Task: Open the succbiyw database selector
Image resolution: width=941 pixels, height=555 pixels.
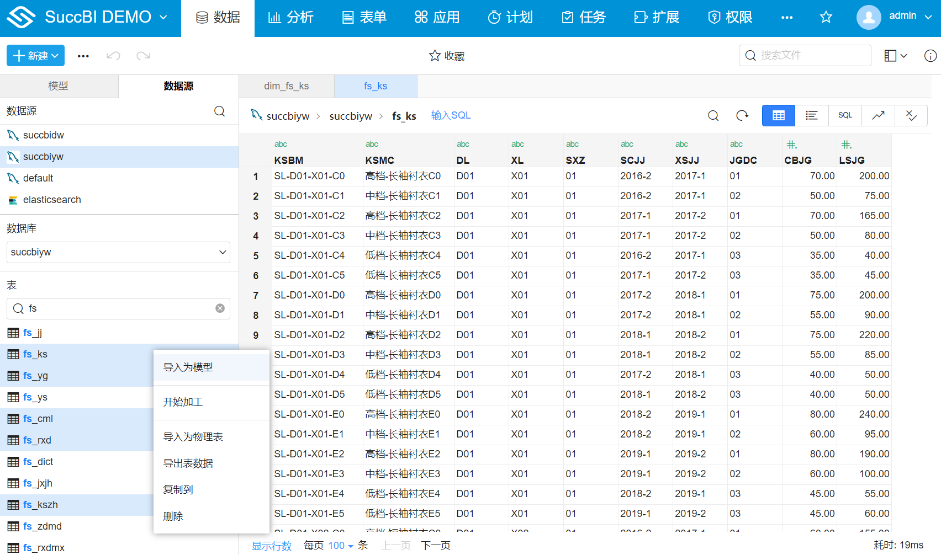Action: click(x=118, y=252)
